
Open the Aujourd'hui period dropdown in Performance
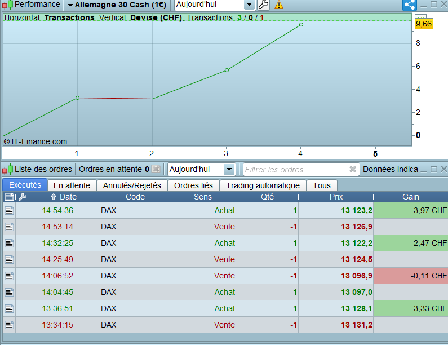(x=249, y=5)
